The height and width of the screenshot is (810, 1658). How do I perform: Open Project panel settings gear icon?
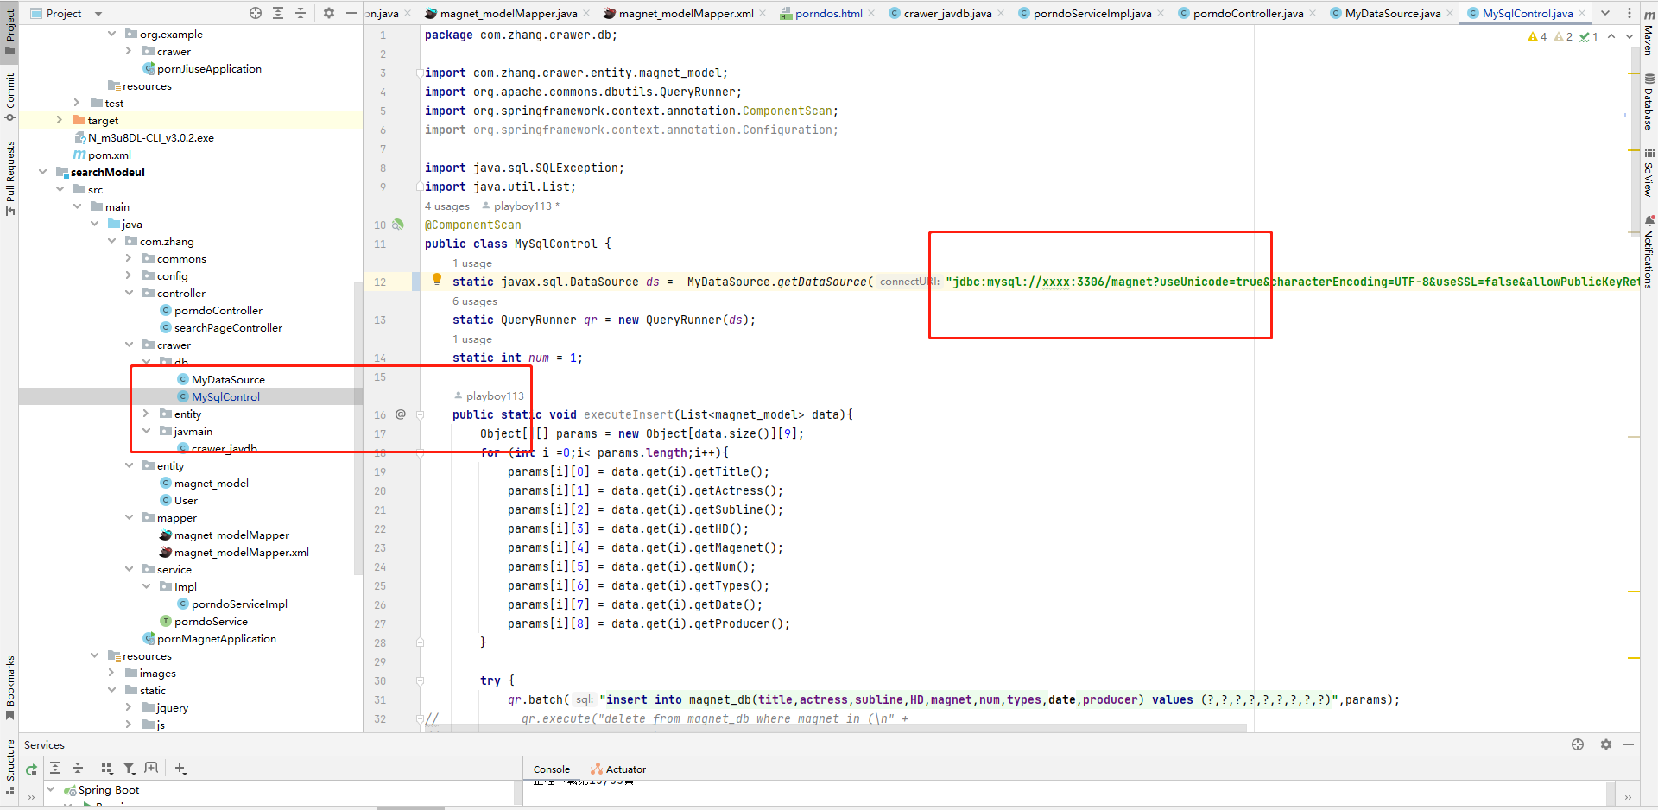point(329,13)
